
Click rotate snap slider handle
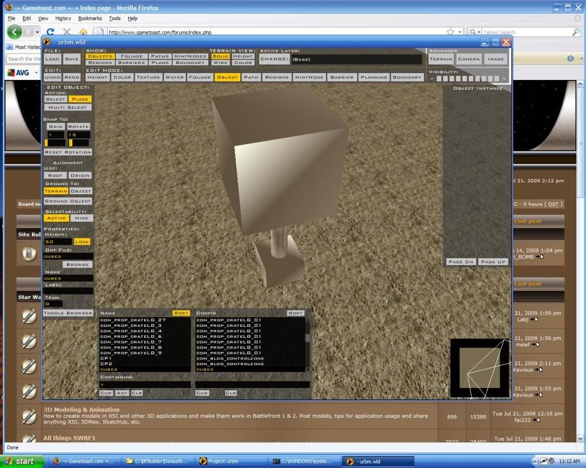pyautogui.click(x=70, y=142)
